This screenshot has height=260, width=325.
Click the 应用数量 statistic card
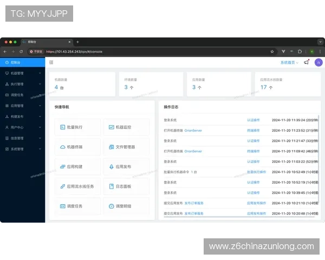tap(219, 84)
